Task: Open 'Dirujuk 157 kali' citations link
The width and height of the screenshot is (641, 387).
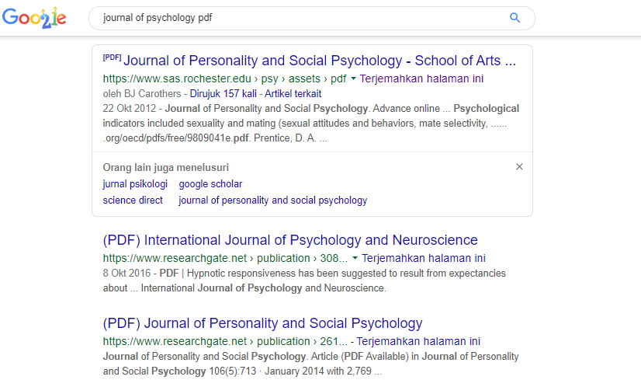Action: coord(223,94)
